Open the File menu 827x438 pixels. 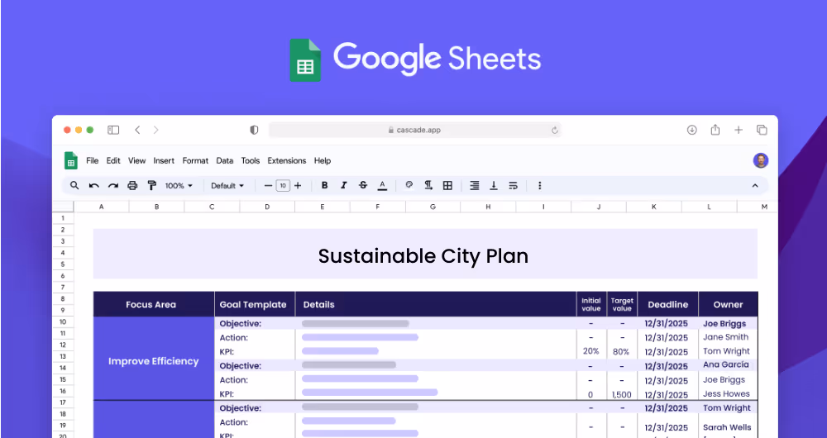(93, 161)
